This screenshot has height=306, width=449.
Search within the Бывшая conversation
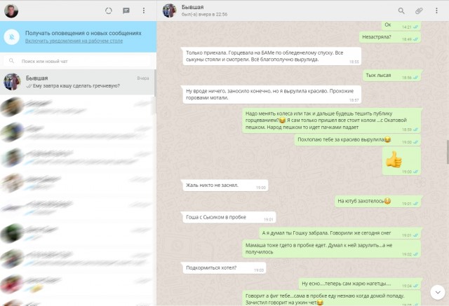tap(401, 11)
